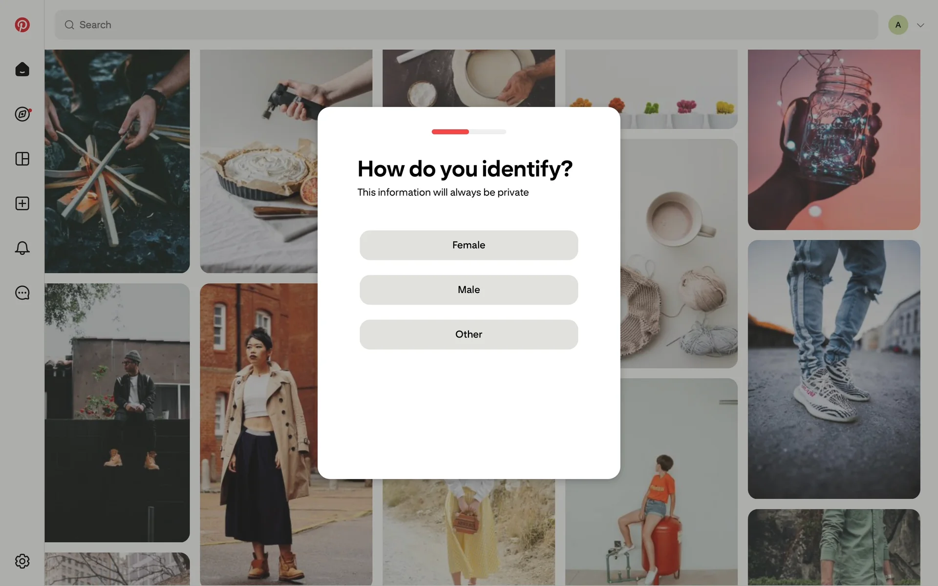Viewport: 938px width, 586px height.
Task: Expand the account chevron dropdown
Action: pos(920,25)
